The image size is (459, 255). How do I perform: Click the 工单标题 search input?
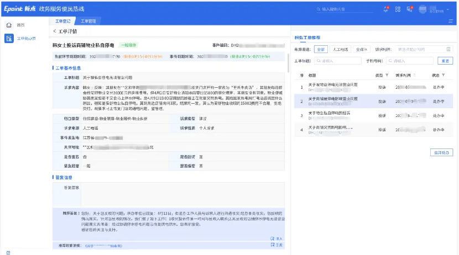point(337,61)
